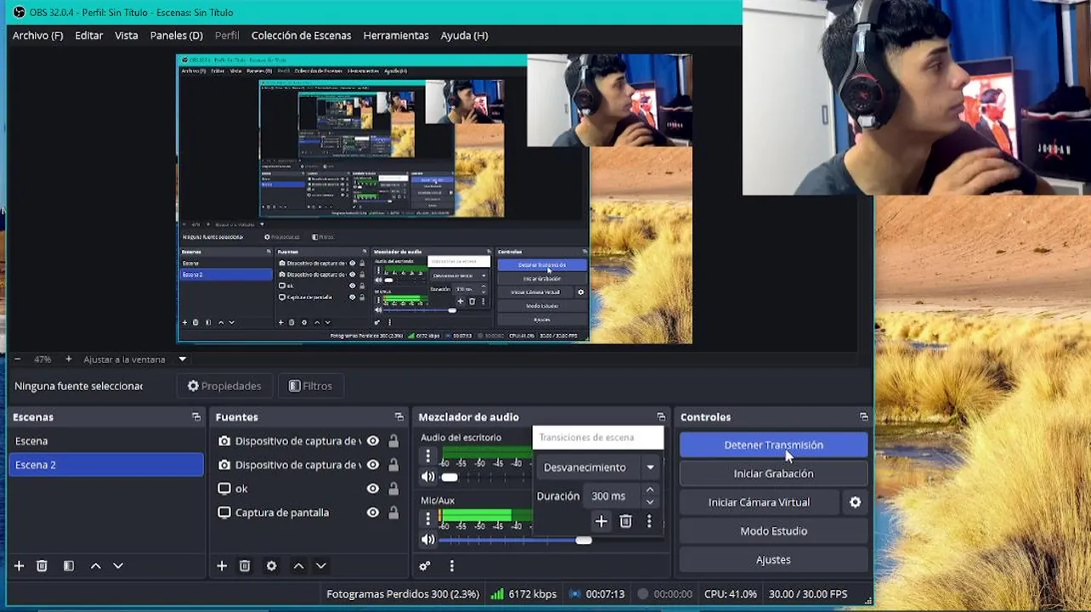The width and height of the screenshot is (1091, 612).
Task: Move source down arrow in Fuentes toolbar
Action: pyautogui.click(x=320, y=566)
